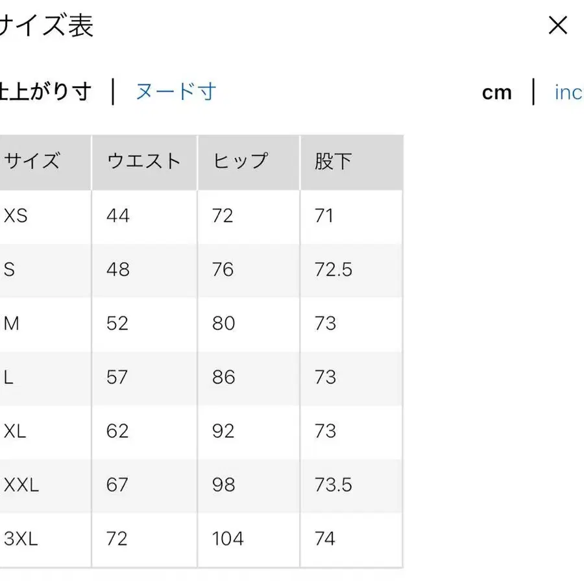Image resolution: width=584 pixels, height=584 pixels.
Task: Click hip value 104 for 3XL
Action: click(226, 539)
